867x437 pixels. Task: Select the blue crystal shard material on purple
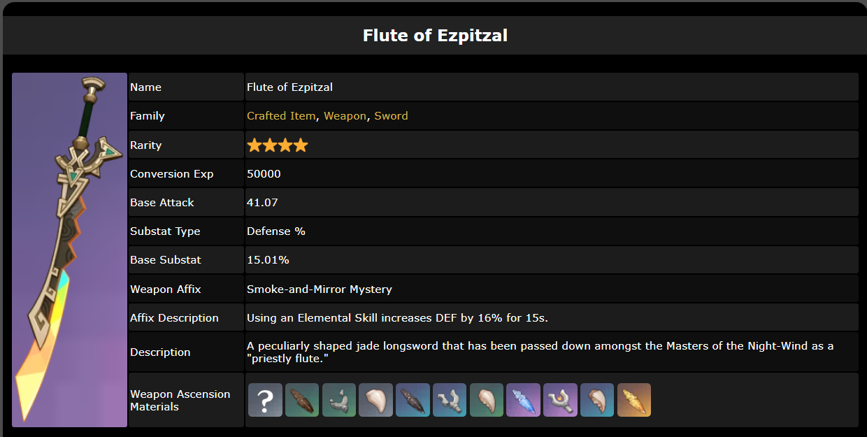pos(524,400)
